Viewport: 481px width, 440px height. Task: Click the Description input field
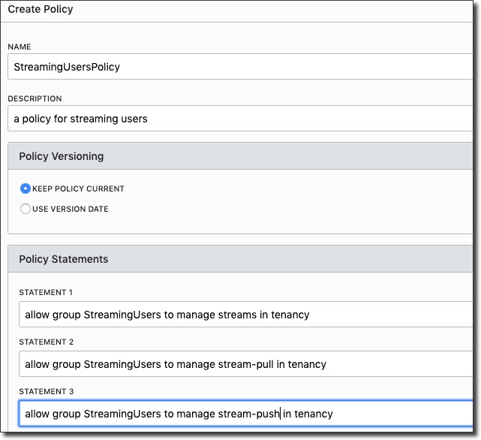click(240, 119)
